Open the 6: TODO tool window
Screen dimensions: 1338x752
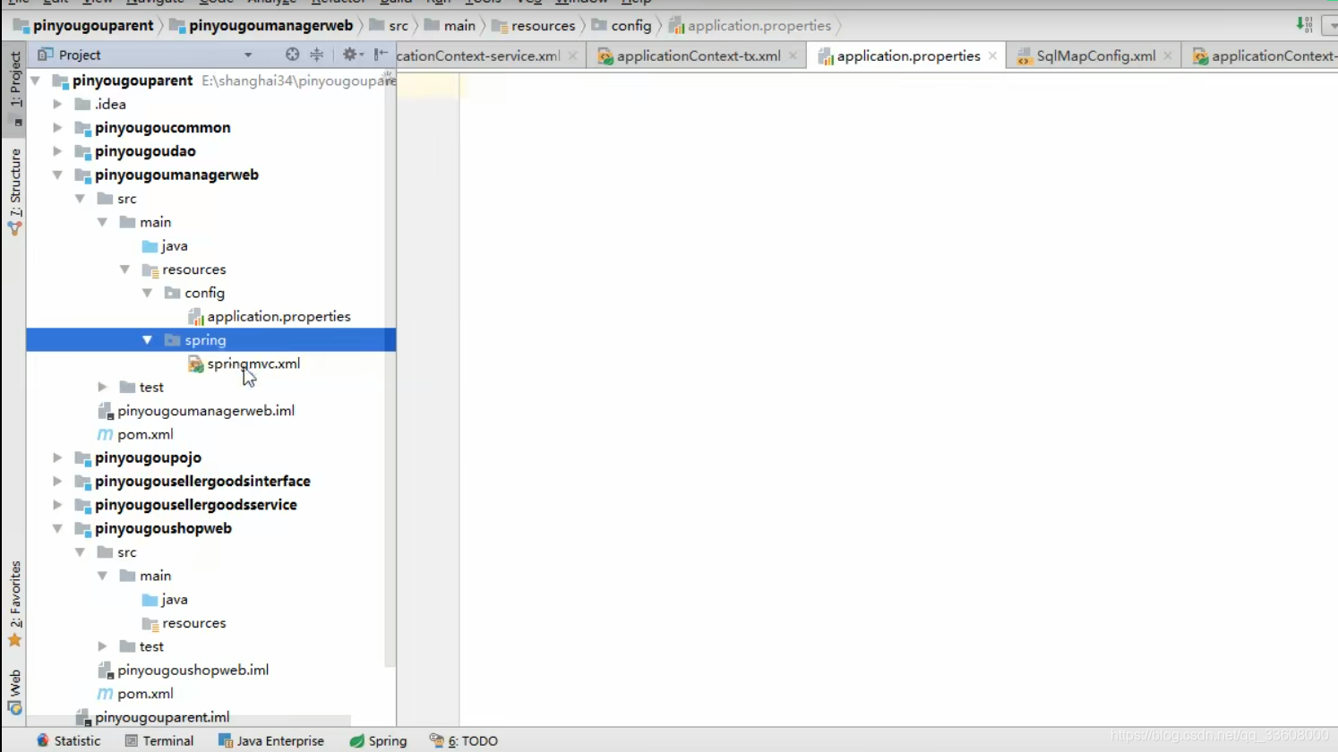[x=463, y=740]
